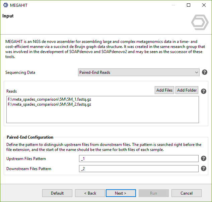Image resolution: width=212 pixels, height=202 pixels.
Task: Proceed with the Next button
Action: pos(121,193)
